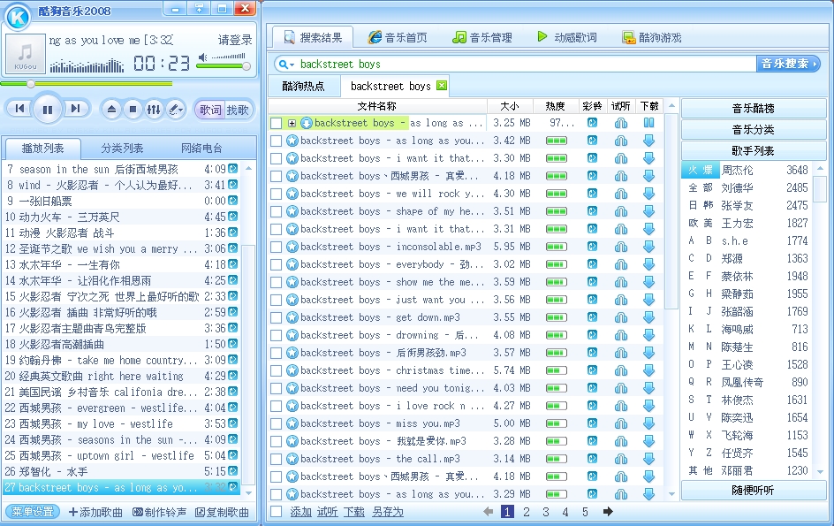Mute the volume speaker icon
The width and height of the screenshot is (834, 526).
(x=202, y=57)
